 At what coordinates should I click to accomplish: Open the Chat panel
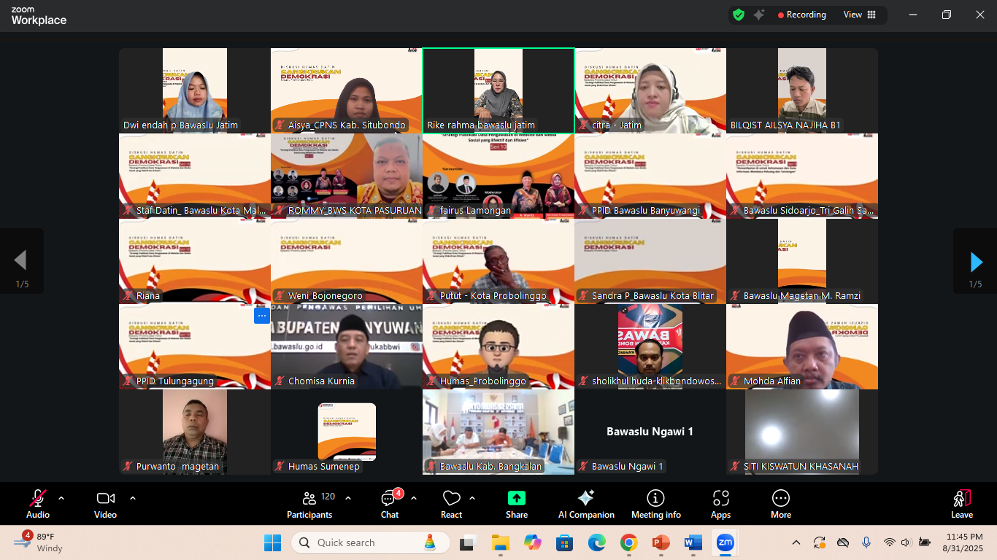389,504
